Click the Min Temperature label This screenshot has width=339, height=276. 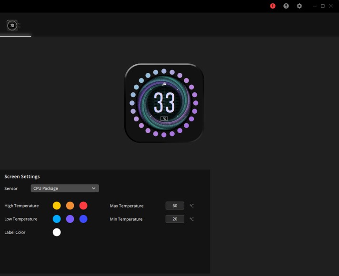[x=126, y=219]
